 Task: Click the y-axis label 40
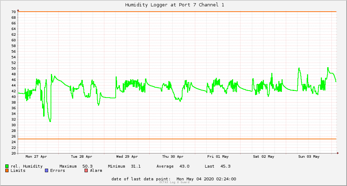14,97
